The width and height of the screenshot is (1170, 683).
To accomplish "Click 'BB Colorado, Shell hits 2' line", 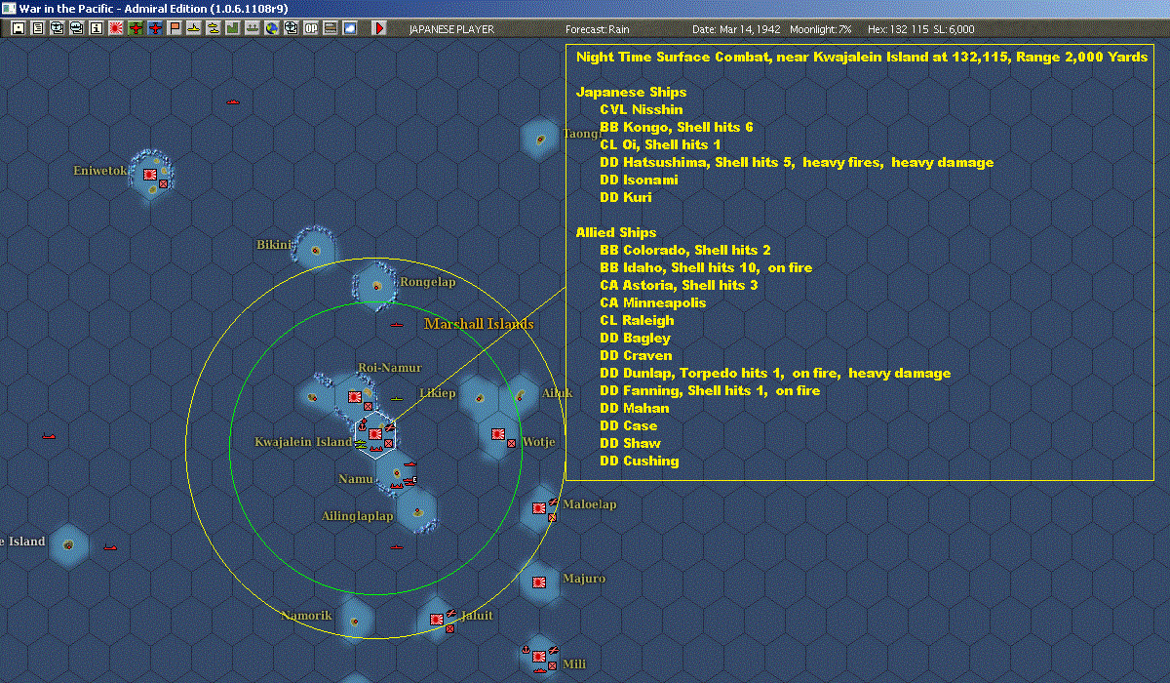I will point(685,250).
